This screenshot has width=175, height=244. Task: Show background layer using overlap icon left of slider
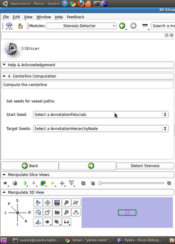pos(83,183)
